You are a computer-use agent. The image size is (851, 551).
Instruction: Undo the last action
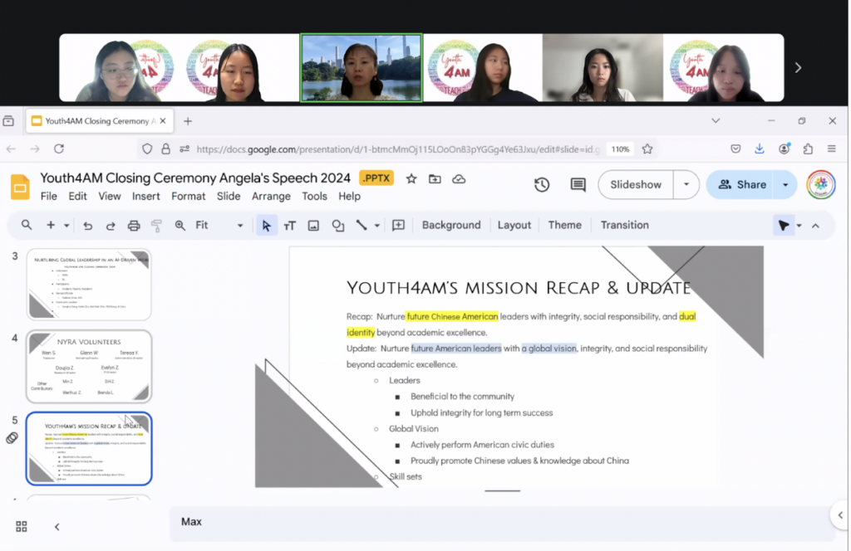(87, 226)
